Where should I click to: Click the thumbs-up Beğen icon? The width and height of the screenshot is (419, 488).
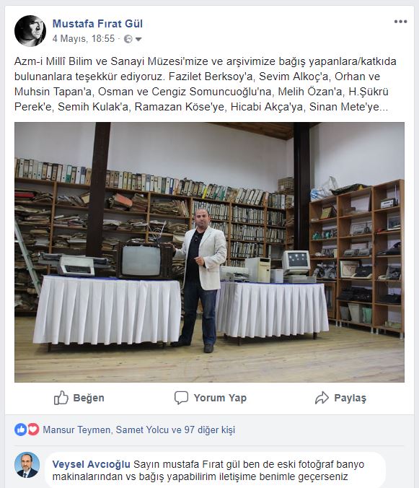tap(61, 398)
